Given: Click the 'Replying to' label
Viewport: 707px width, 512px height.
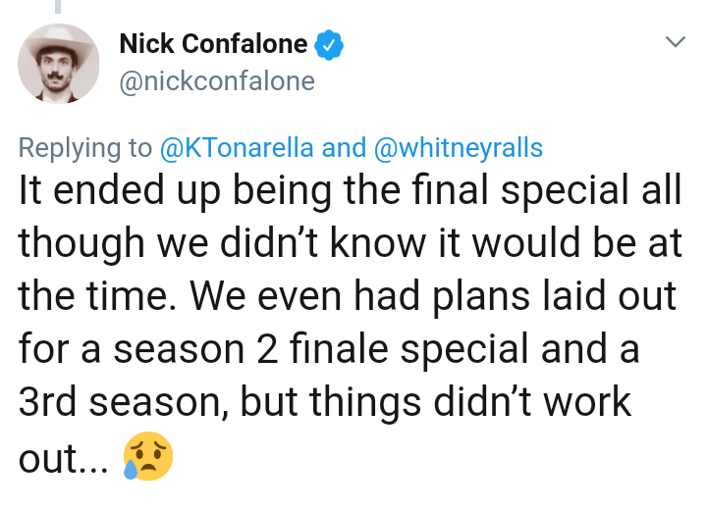Looking at the screenshot, I should 85,148.
